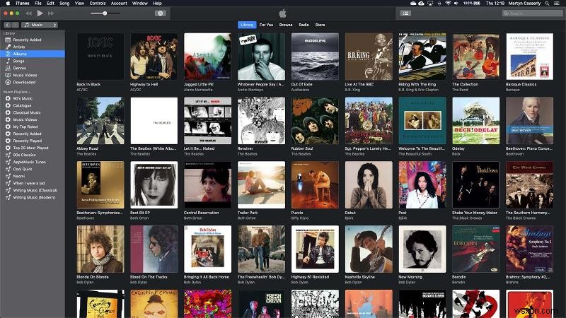Image resolution: width=566 pixels, height=318 pixels.
Task: Open the Odelay album cover
Action: 476,121
